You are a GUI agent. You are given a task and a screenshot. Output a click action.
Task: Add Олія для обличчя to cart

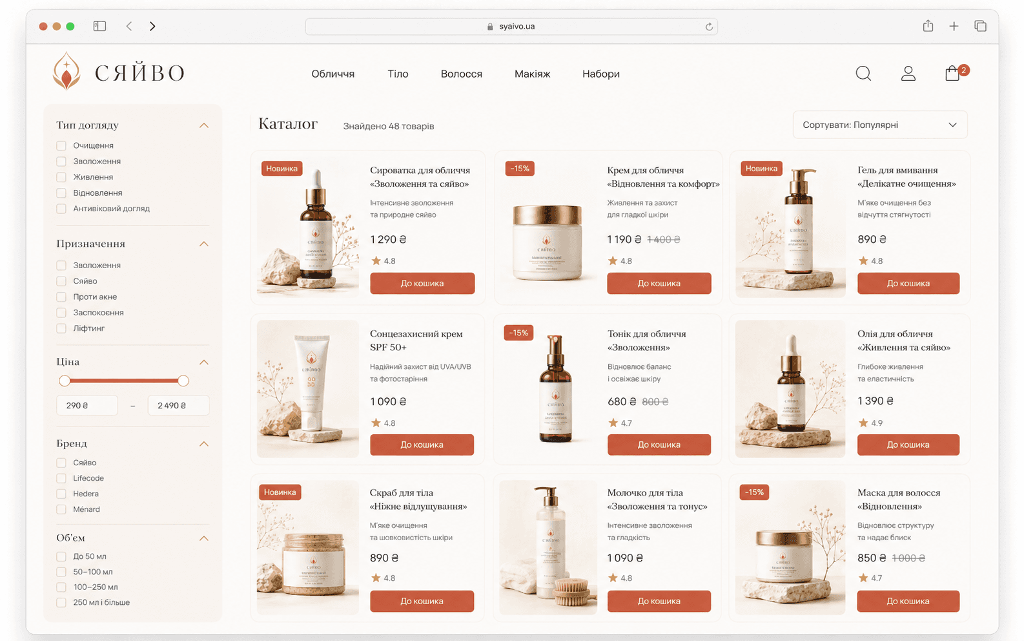point(908,445)
